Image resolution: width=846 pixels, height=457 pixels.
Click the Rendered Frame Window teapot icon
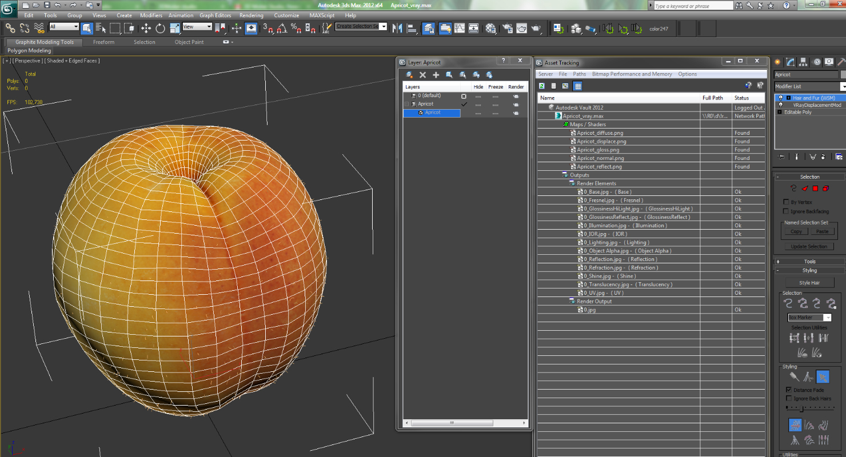521,28
